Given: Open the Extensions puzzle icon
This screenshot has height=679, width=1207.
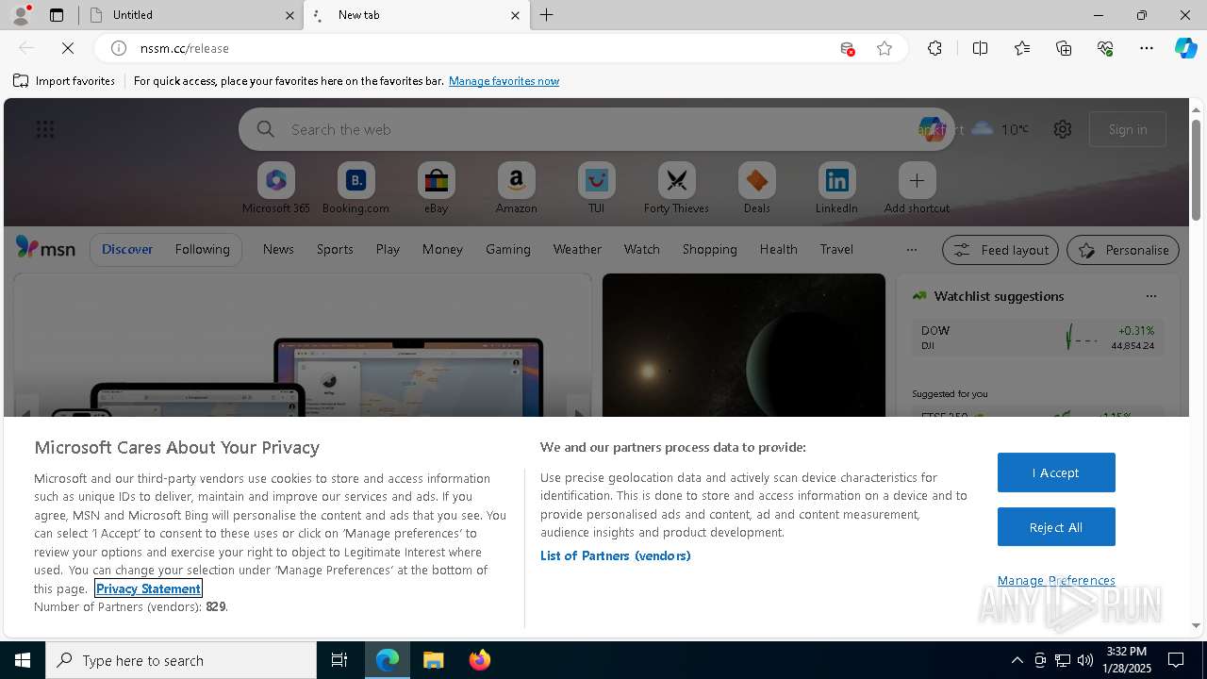Looking at the screenshot, I should pos(934,48).
